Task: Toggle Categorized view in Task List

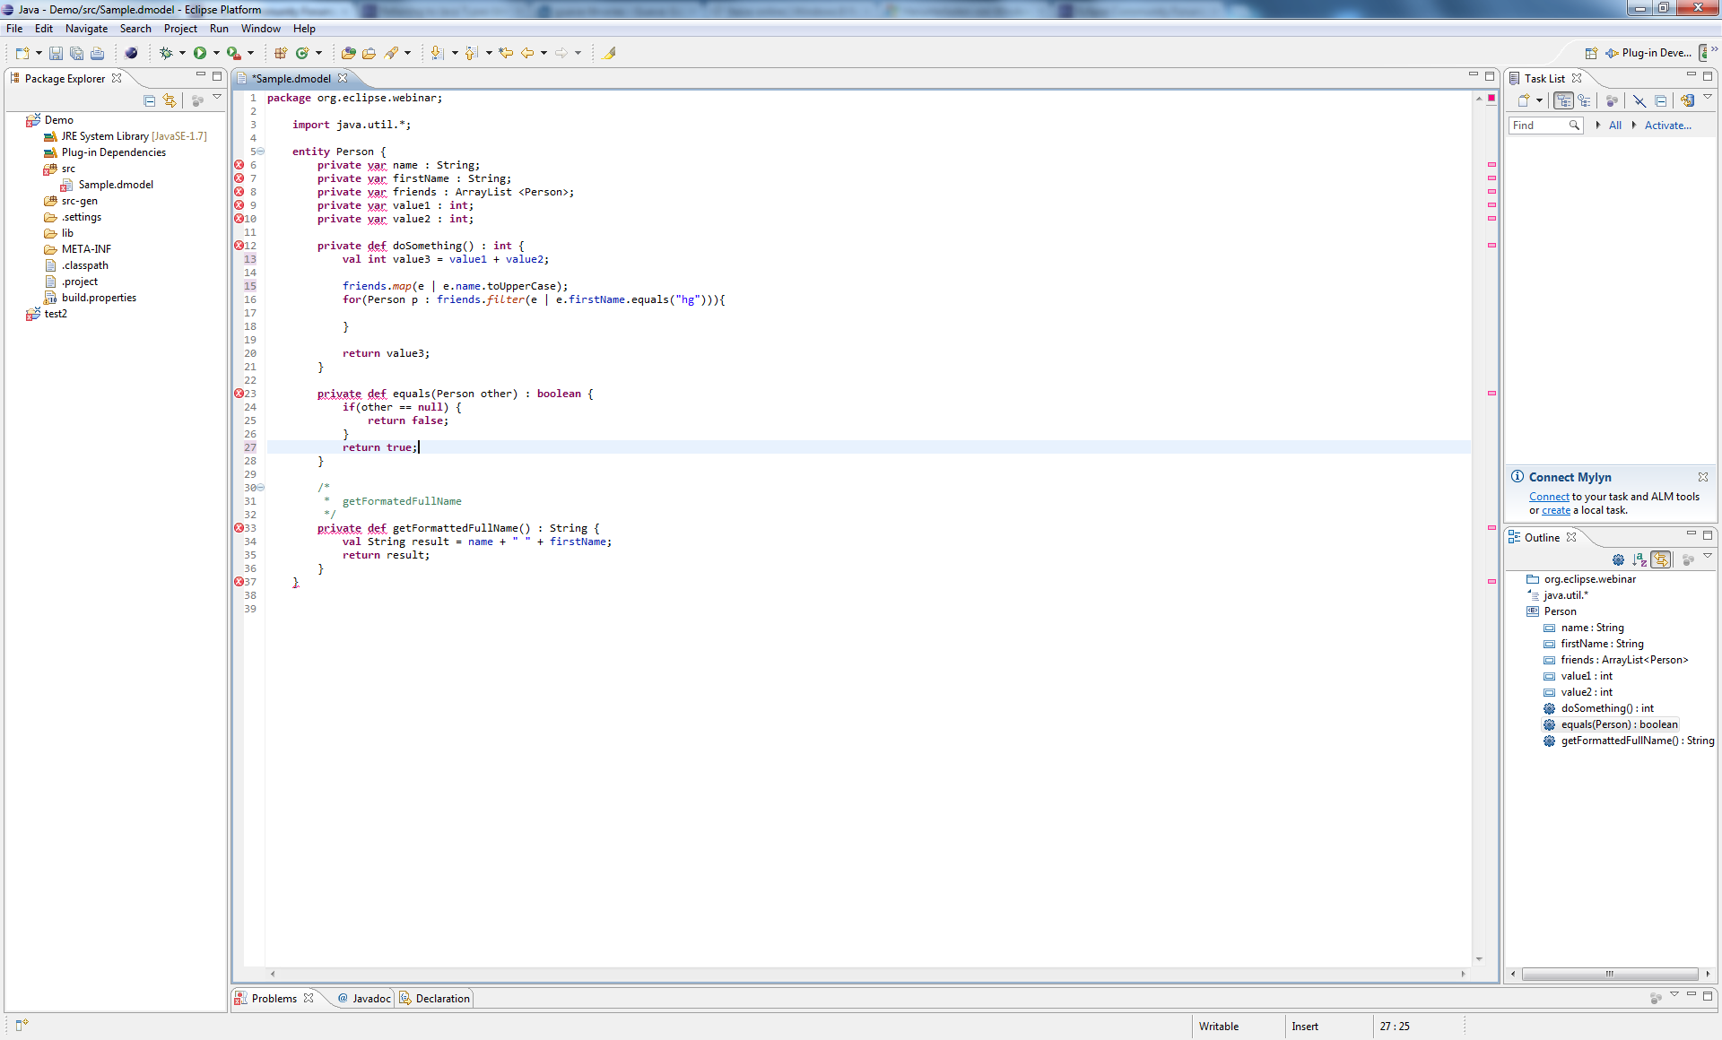Action: pyautogui.click(x=1563, y=100)
